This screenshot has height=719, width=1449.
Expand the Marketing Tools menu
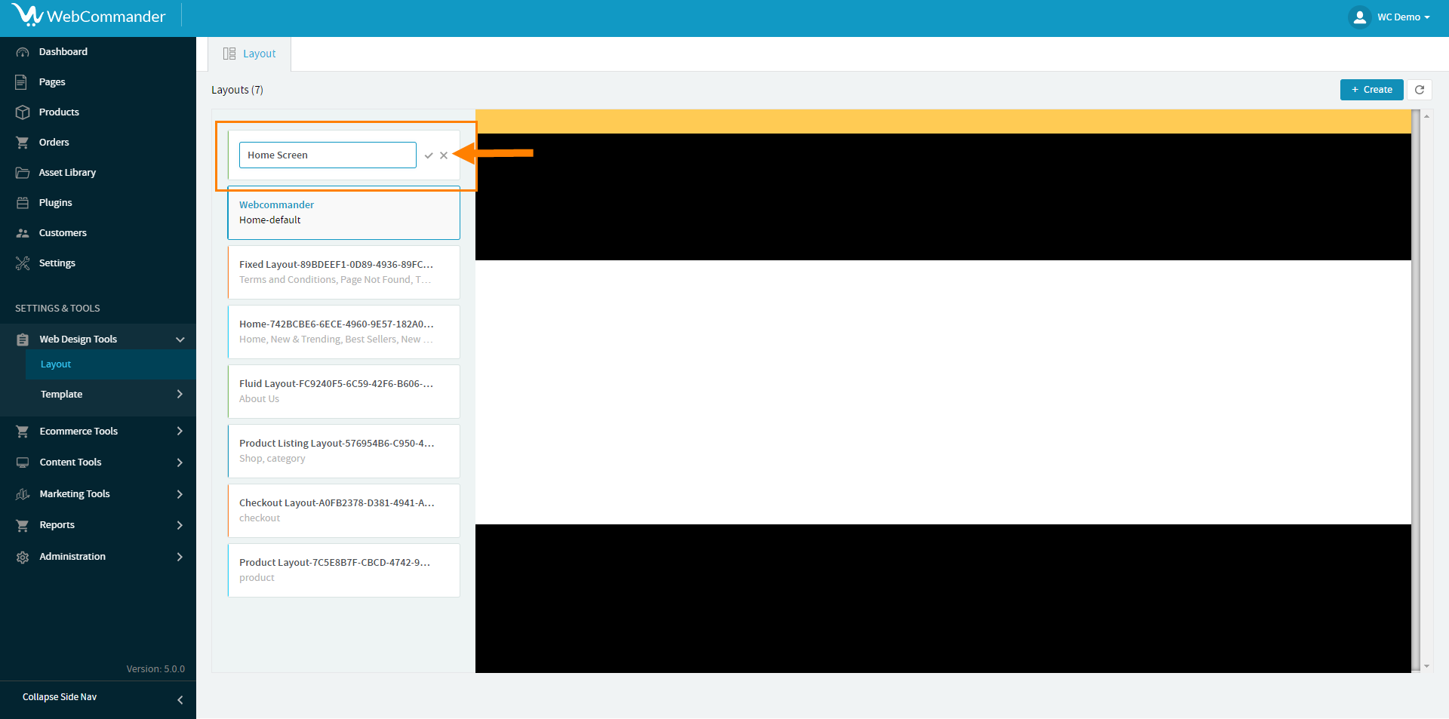click(180, 494)
